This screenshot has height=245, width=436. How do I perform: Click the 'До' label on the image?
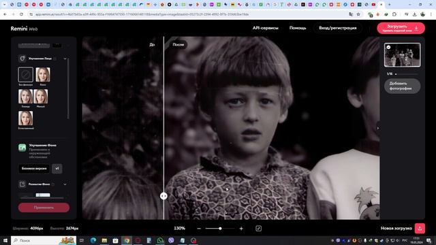coord(152,44)
